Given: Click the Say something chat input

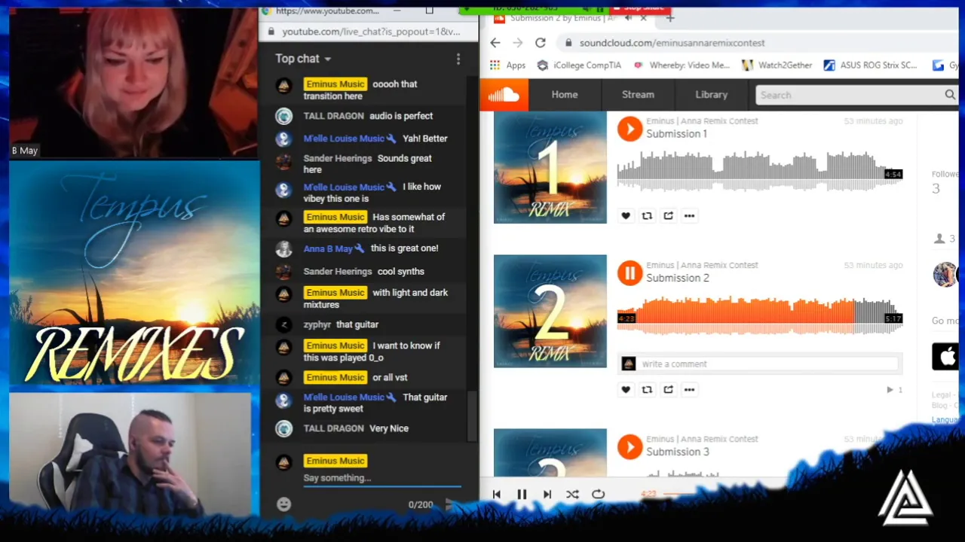Looking at the screenshot, I should (x=381, y=478).
